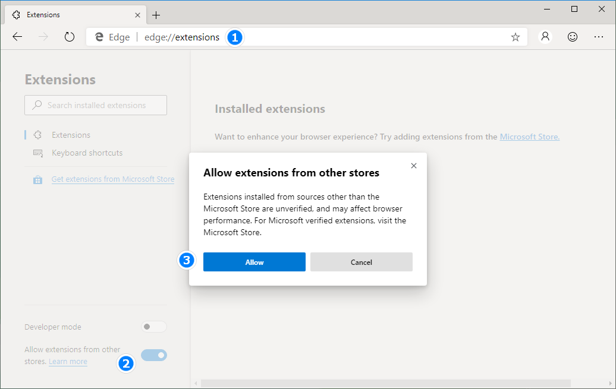Open a new tab with plus button

coord(156,15)
